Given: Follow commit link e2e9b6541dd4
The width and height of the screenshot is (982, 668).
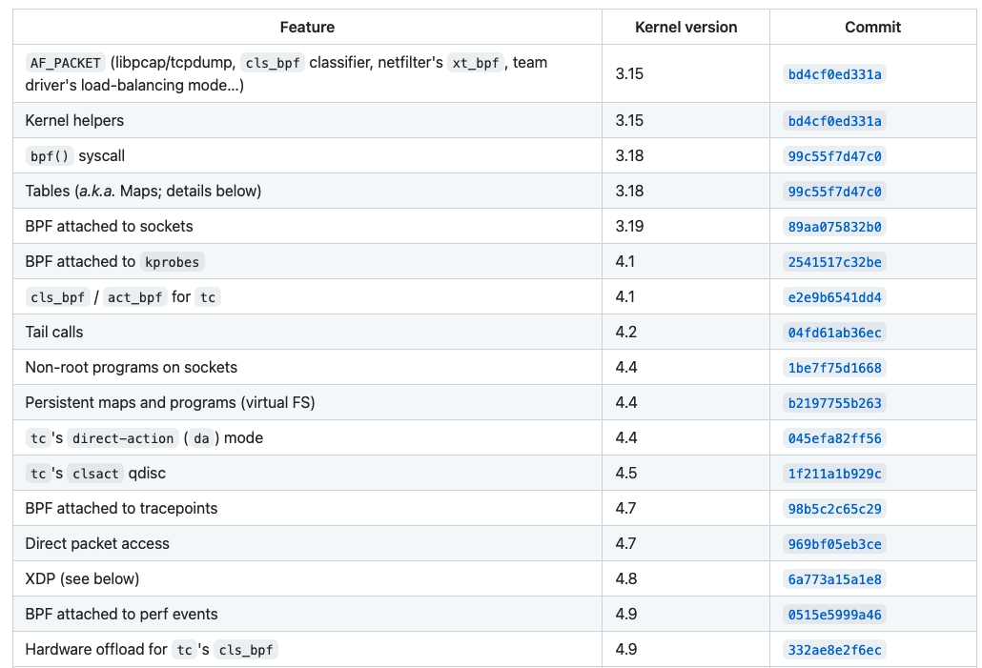Looking at the screenshot, I should (834, 297).
